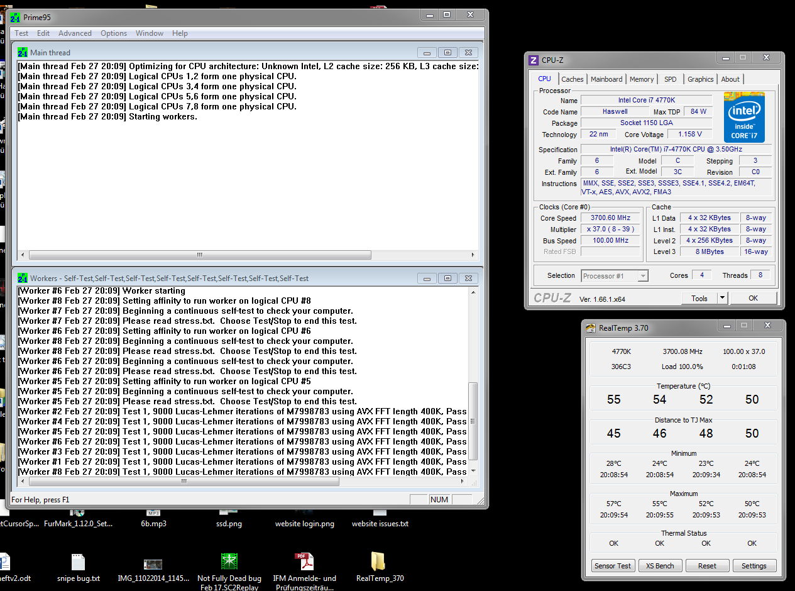
Task: Select the 6b.mp3 desktop file
Action: [x=153, y=519]
